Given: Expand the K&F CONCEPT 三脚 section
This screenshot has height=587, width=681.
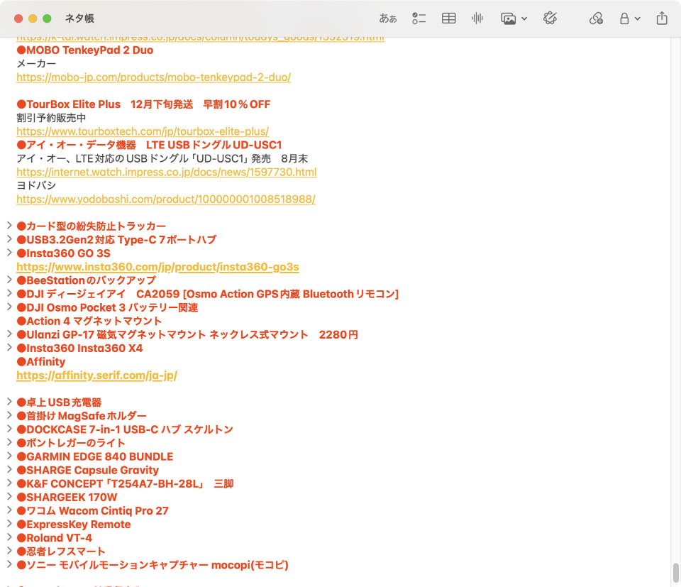Looking at the screenshot, I should (x=9, y=483).
